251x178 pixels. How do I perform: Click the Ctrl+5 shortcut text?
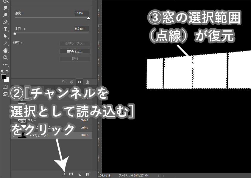coord(84,120)
